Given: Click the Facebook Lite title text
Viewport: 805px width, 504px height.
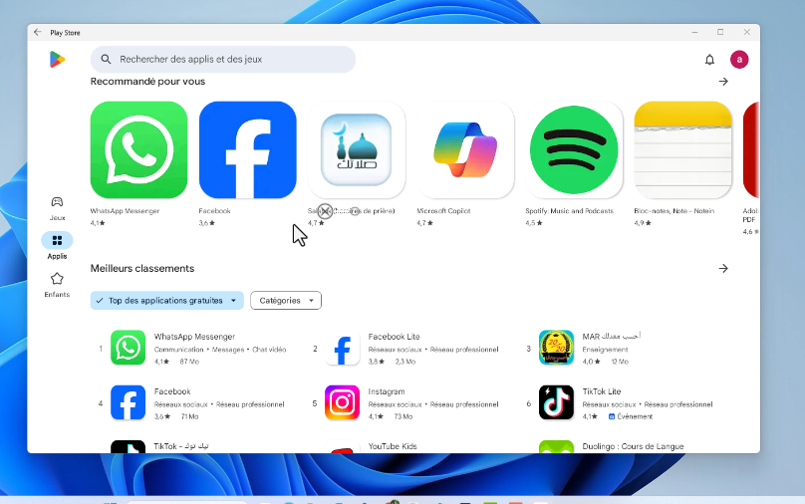Looking at the screenshot, I should click(394, 337).
